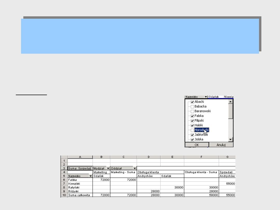
Task: Click the Anuluj button
Action: (x=221, y=145)
